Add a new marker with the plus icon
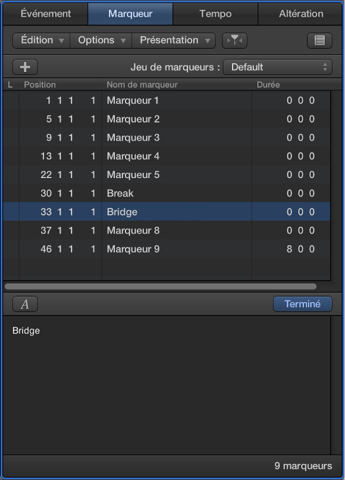Screen dimensions: 345x480 click(24, 67)
